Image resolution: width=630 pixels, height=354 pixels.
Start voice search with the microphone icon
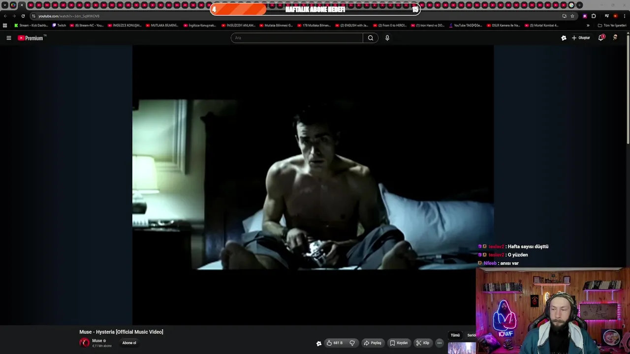(x=387, y=38)
